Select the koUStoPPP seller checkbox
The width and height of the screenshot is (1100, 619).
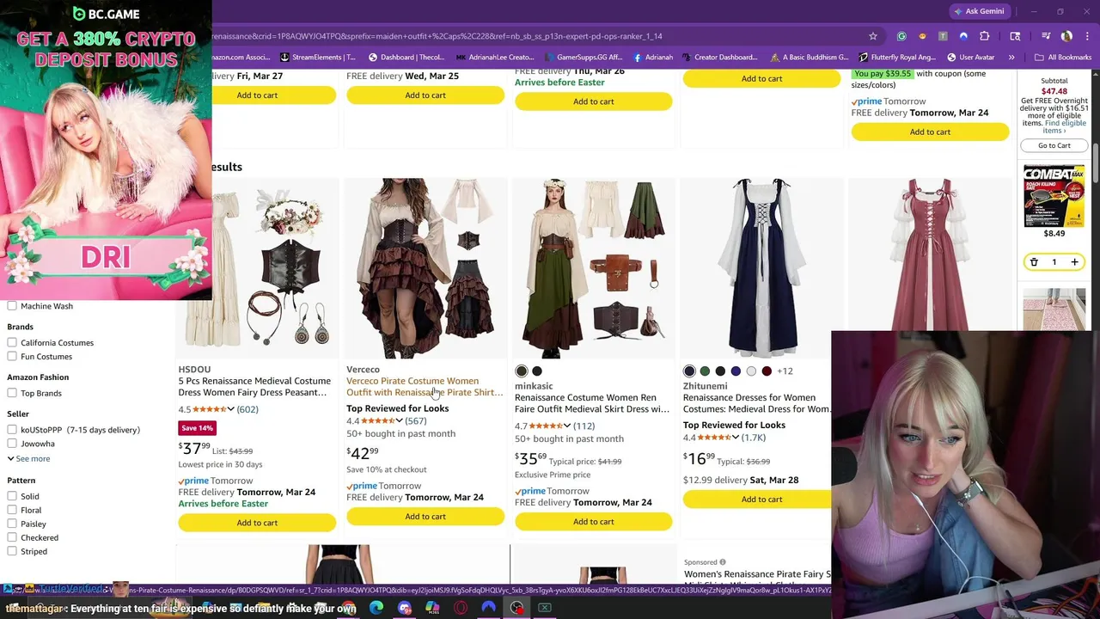tap(12, 430)
